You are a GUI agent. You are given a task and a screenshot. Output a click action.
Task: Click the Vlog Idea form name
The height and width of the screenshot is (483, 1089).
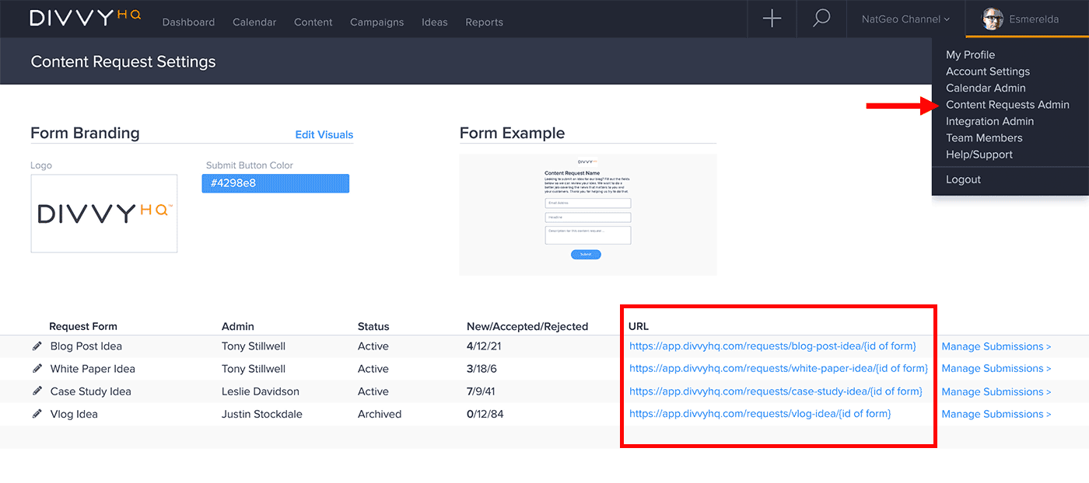[x=74, y=414]
